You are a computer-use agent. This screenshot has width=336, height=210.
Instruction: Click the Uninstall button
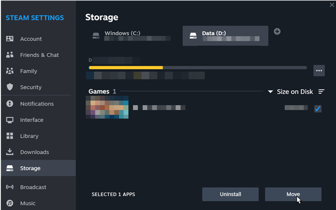230,194
